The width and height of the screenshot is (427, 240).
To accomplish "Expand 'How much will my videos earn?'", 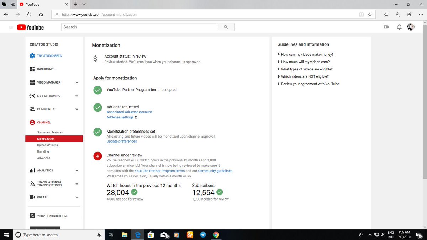I will [304, 62].
